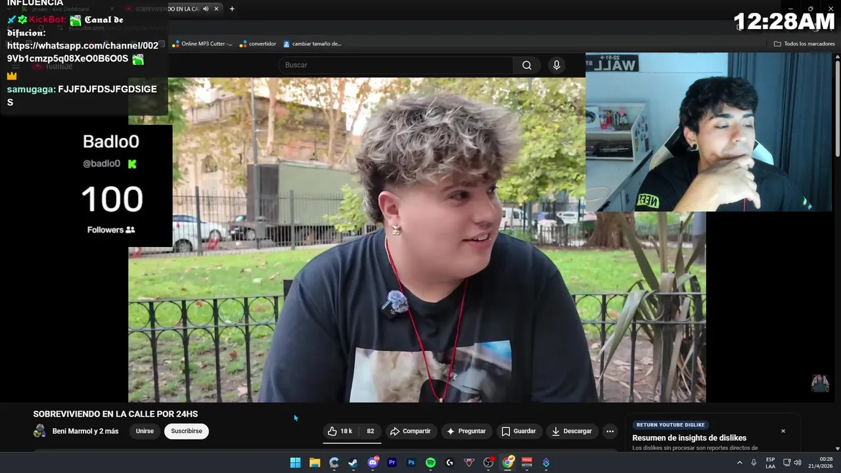The width and height of the screenshot is (841, 473).
Task: Open Spotify from the taskbar
Action: (x=430, y=462)
